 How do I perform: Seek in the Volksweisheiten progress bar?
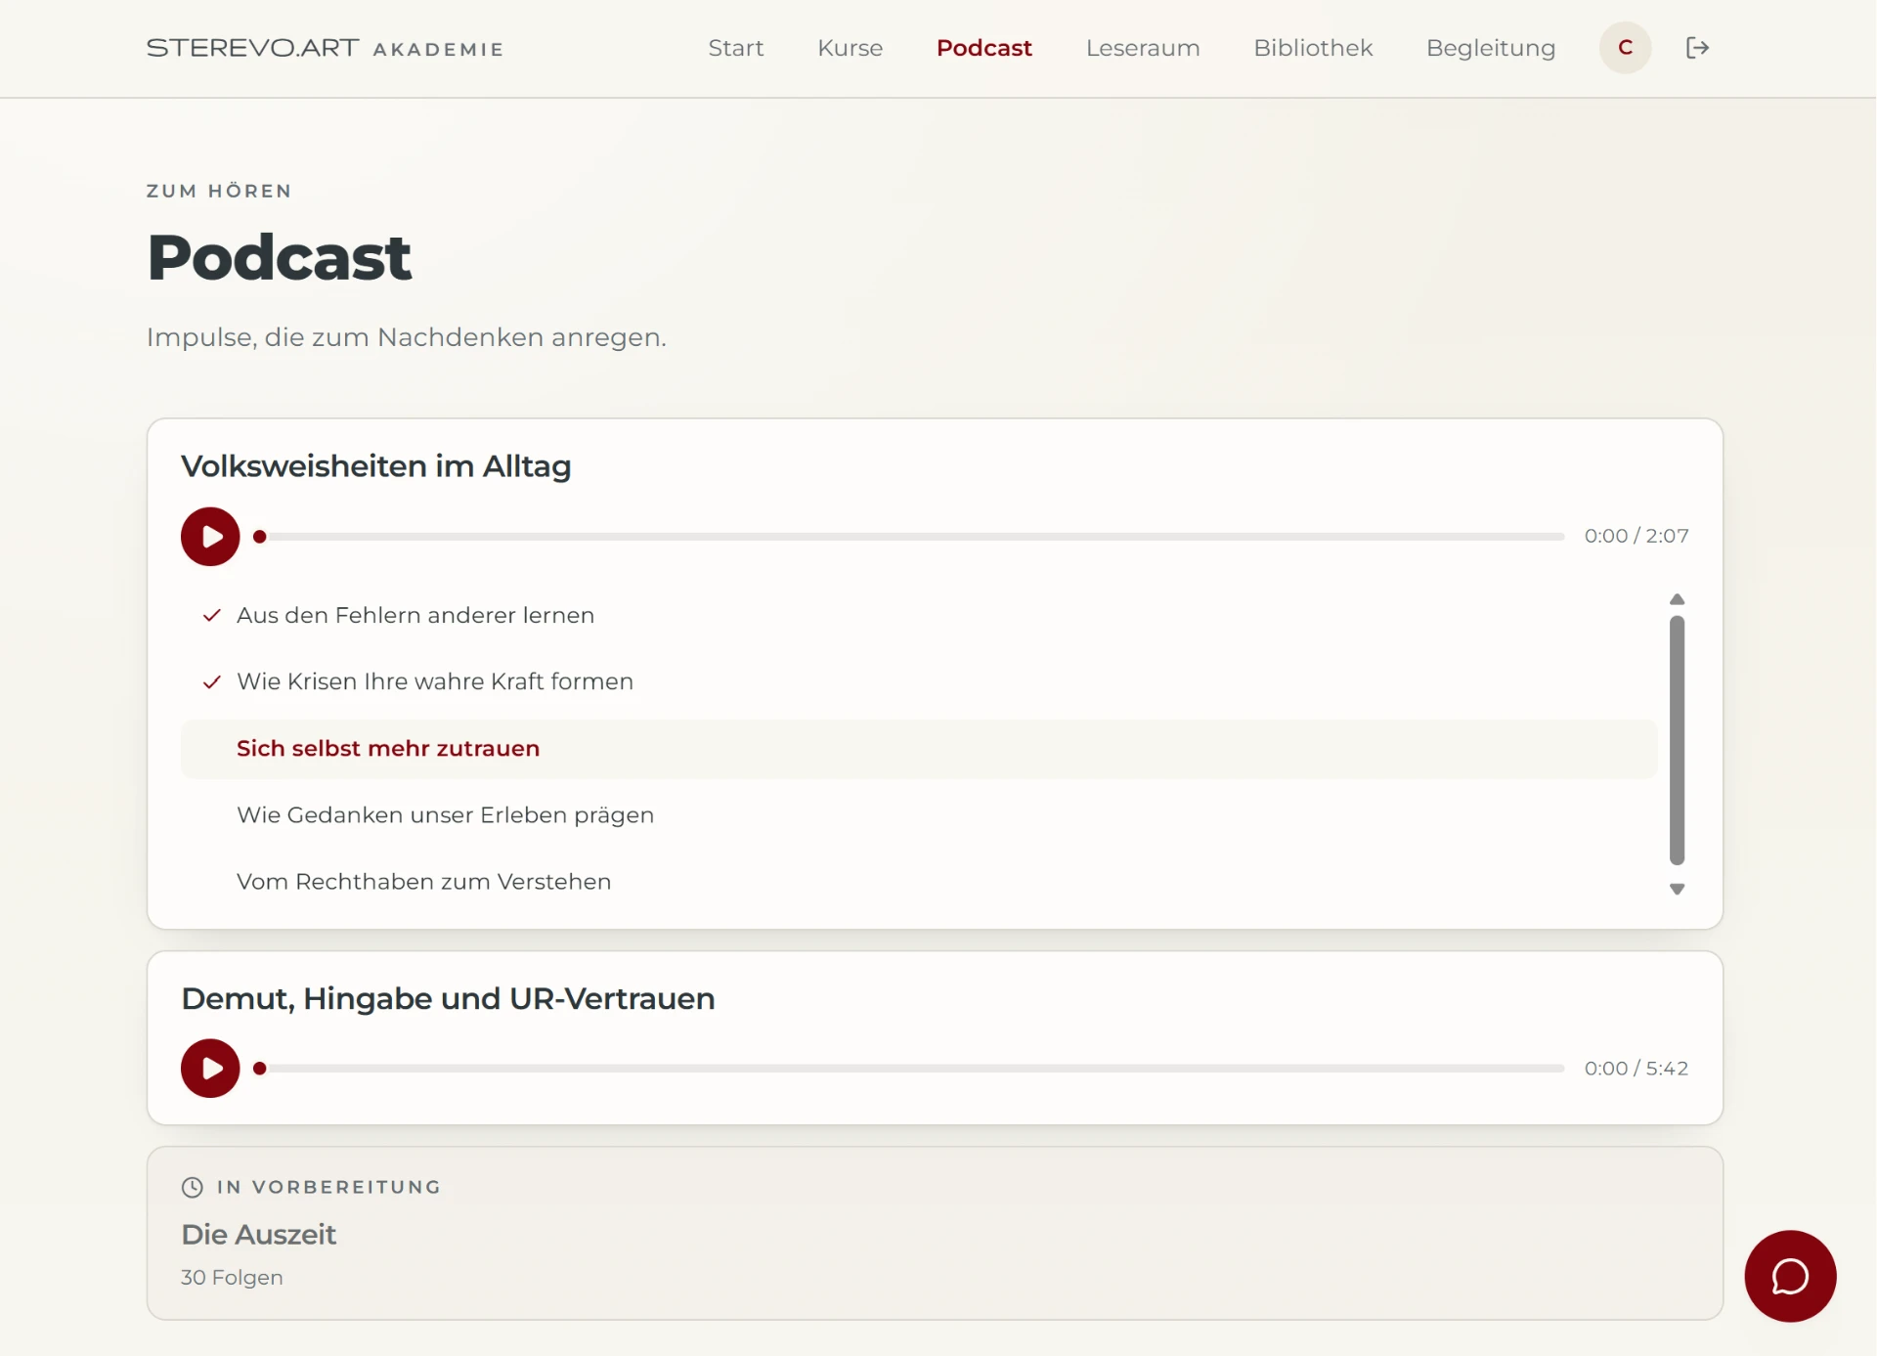(909, 536)
